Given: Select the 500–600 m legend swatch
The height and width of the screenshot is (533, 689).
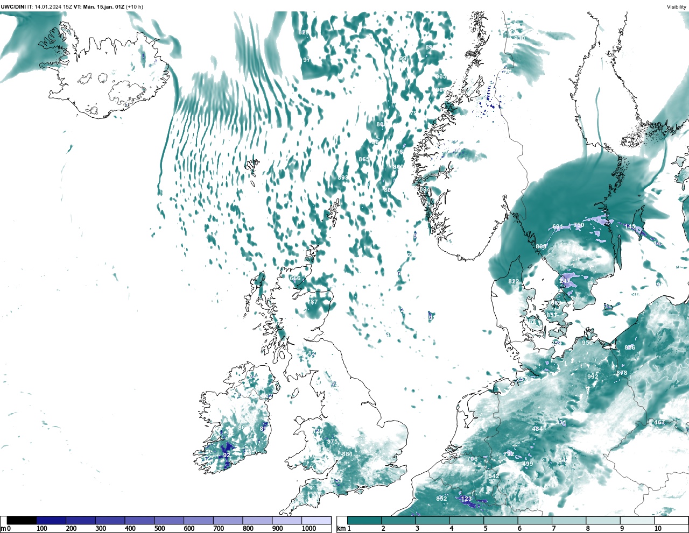Looking at the screenshot, I should (x=169, y=520).
